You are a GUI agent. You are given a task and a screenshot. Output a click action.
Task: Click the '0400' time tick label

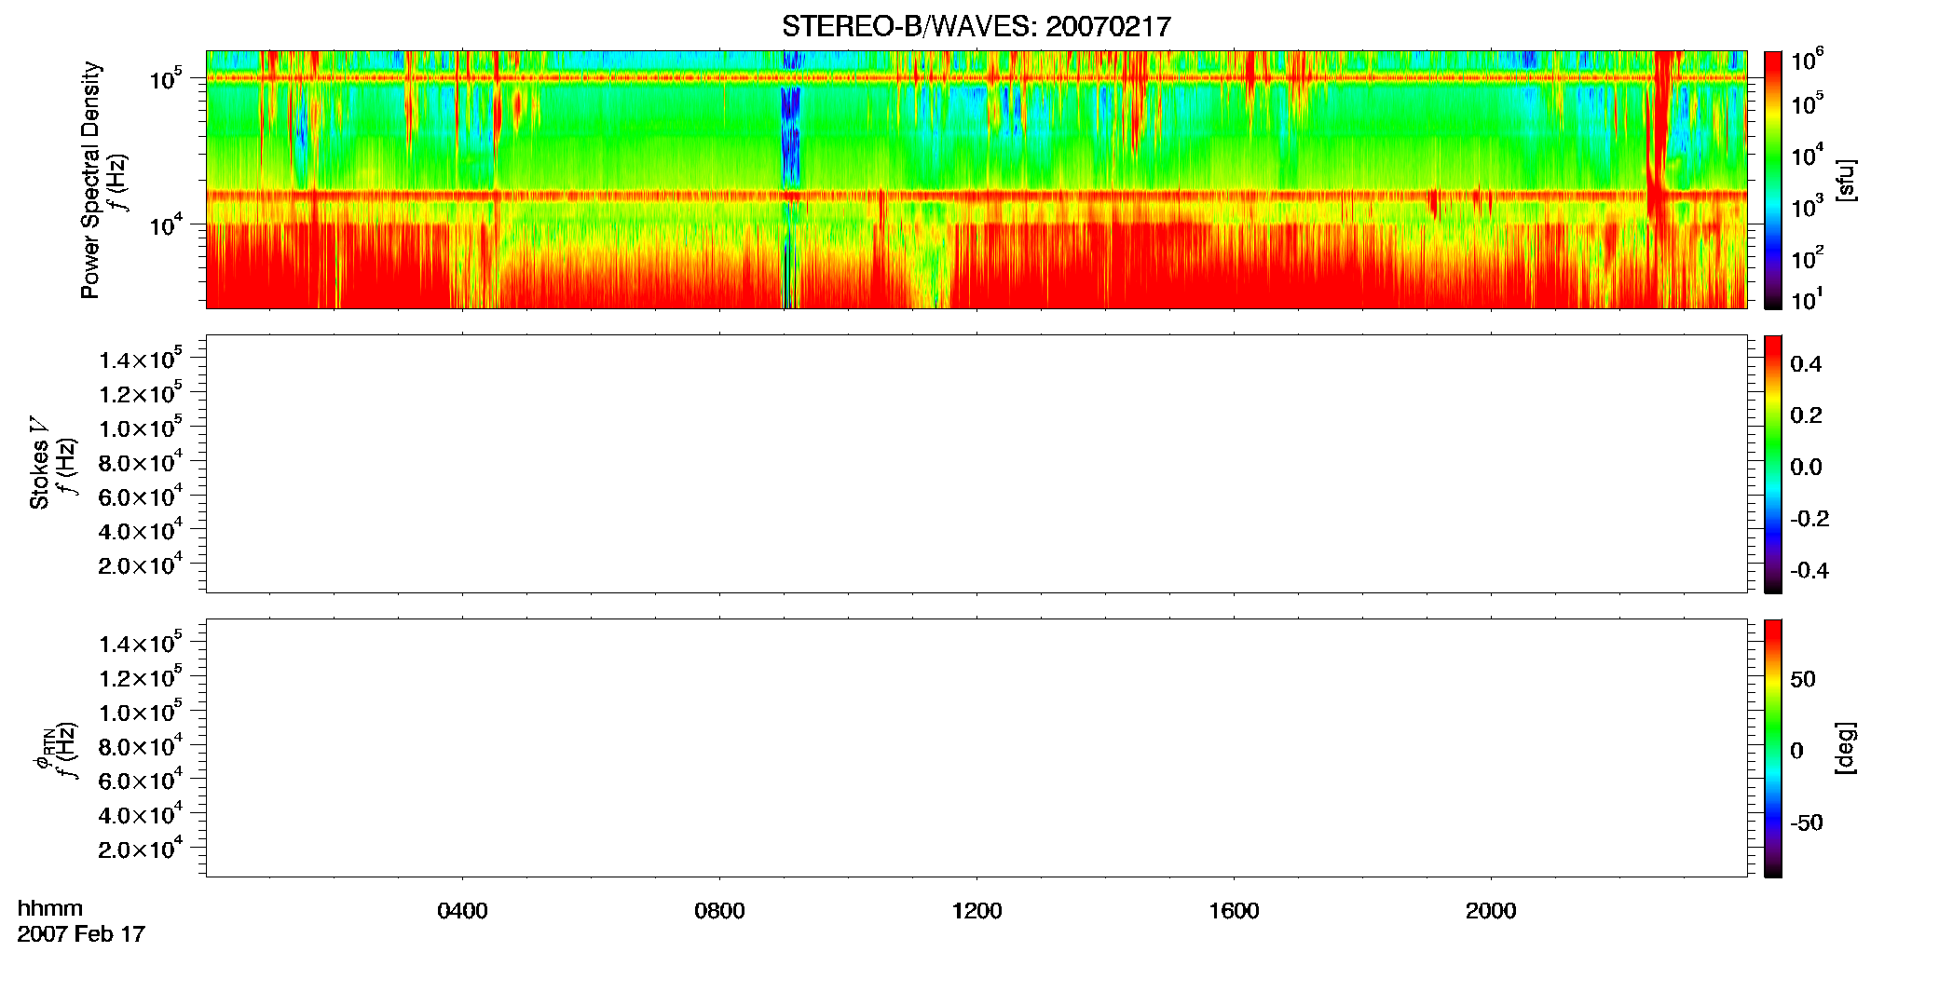462,911
